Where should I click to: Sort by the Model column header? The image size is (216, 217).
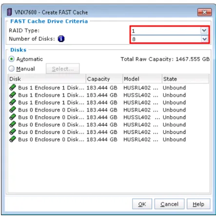142,79
